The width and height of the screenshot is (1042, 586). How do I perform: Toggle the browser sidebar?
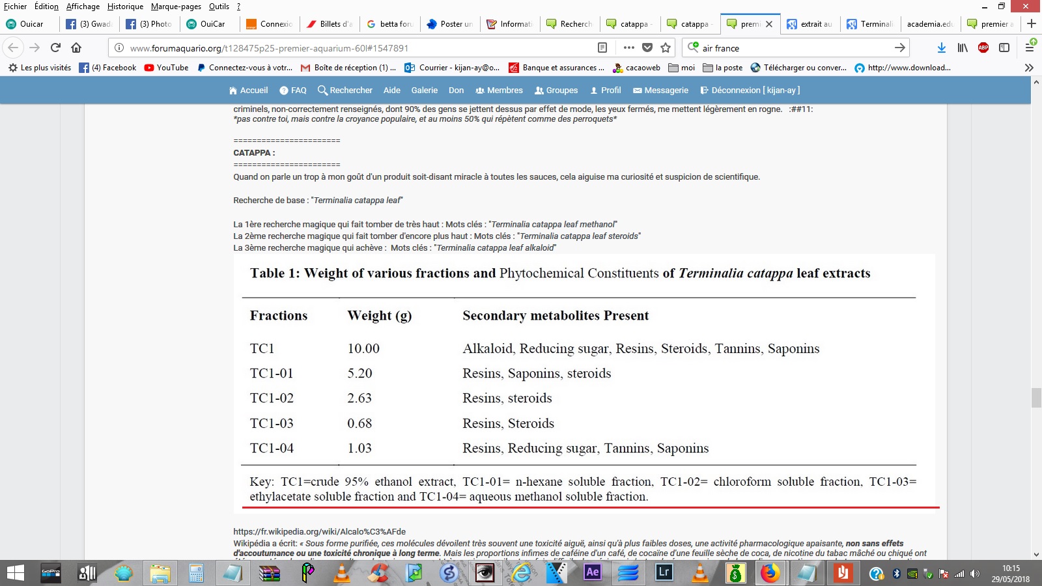[1004, 48]
